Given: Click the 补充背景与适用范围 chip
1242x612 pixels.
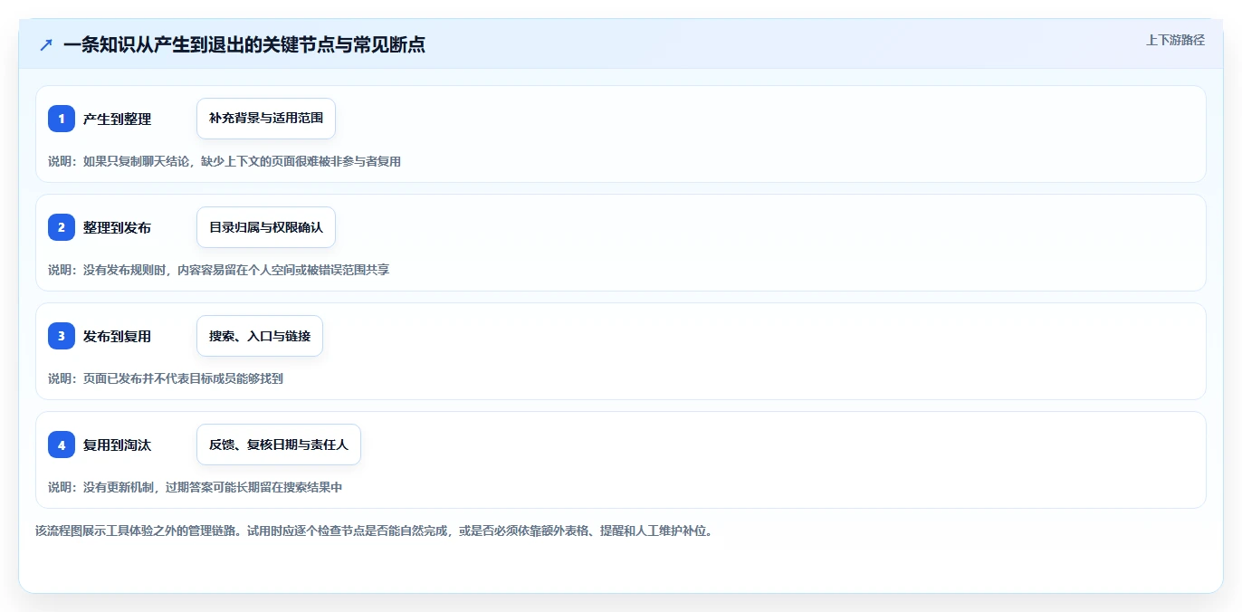Looking at the screenshot, I should click(266, 119).
